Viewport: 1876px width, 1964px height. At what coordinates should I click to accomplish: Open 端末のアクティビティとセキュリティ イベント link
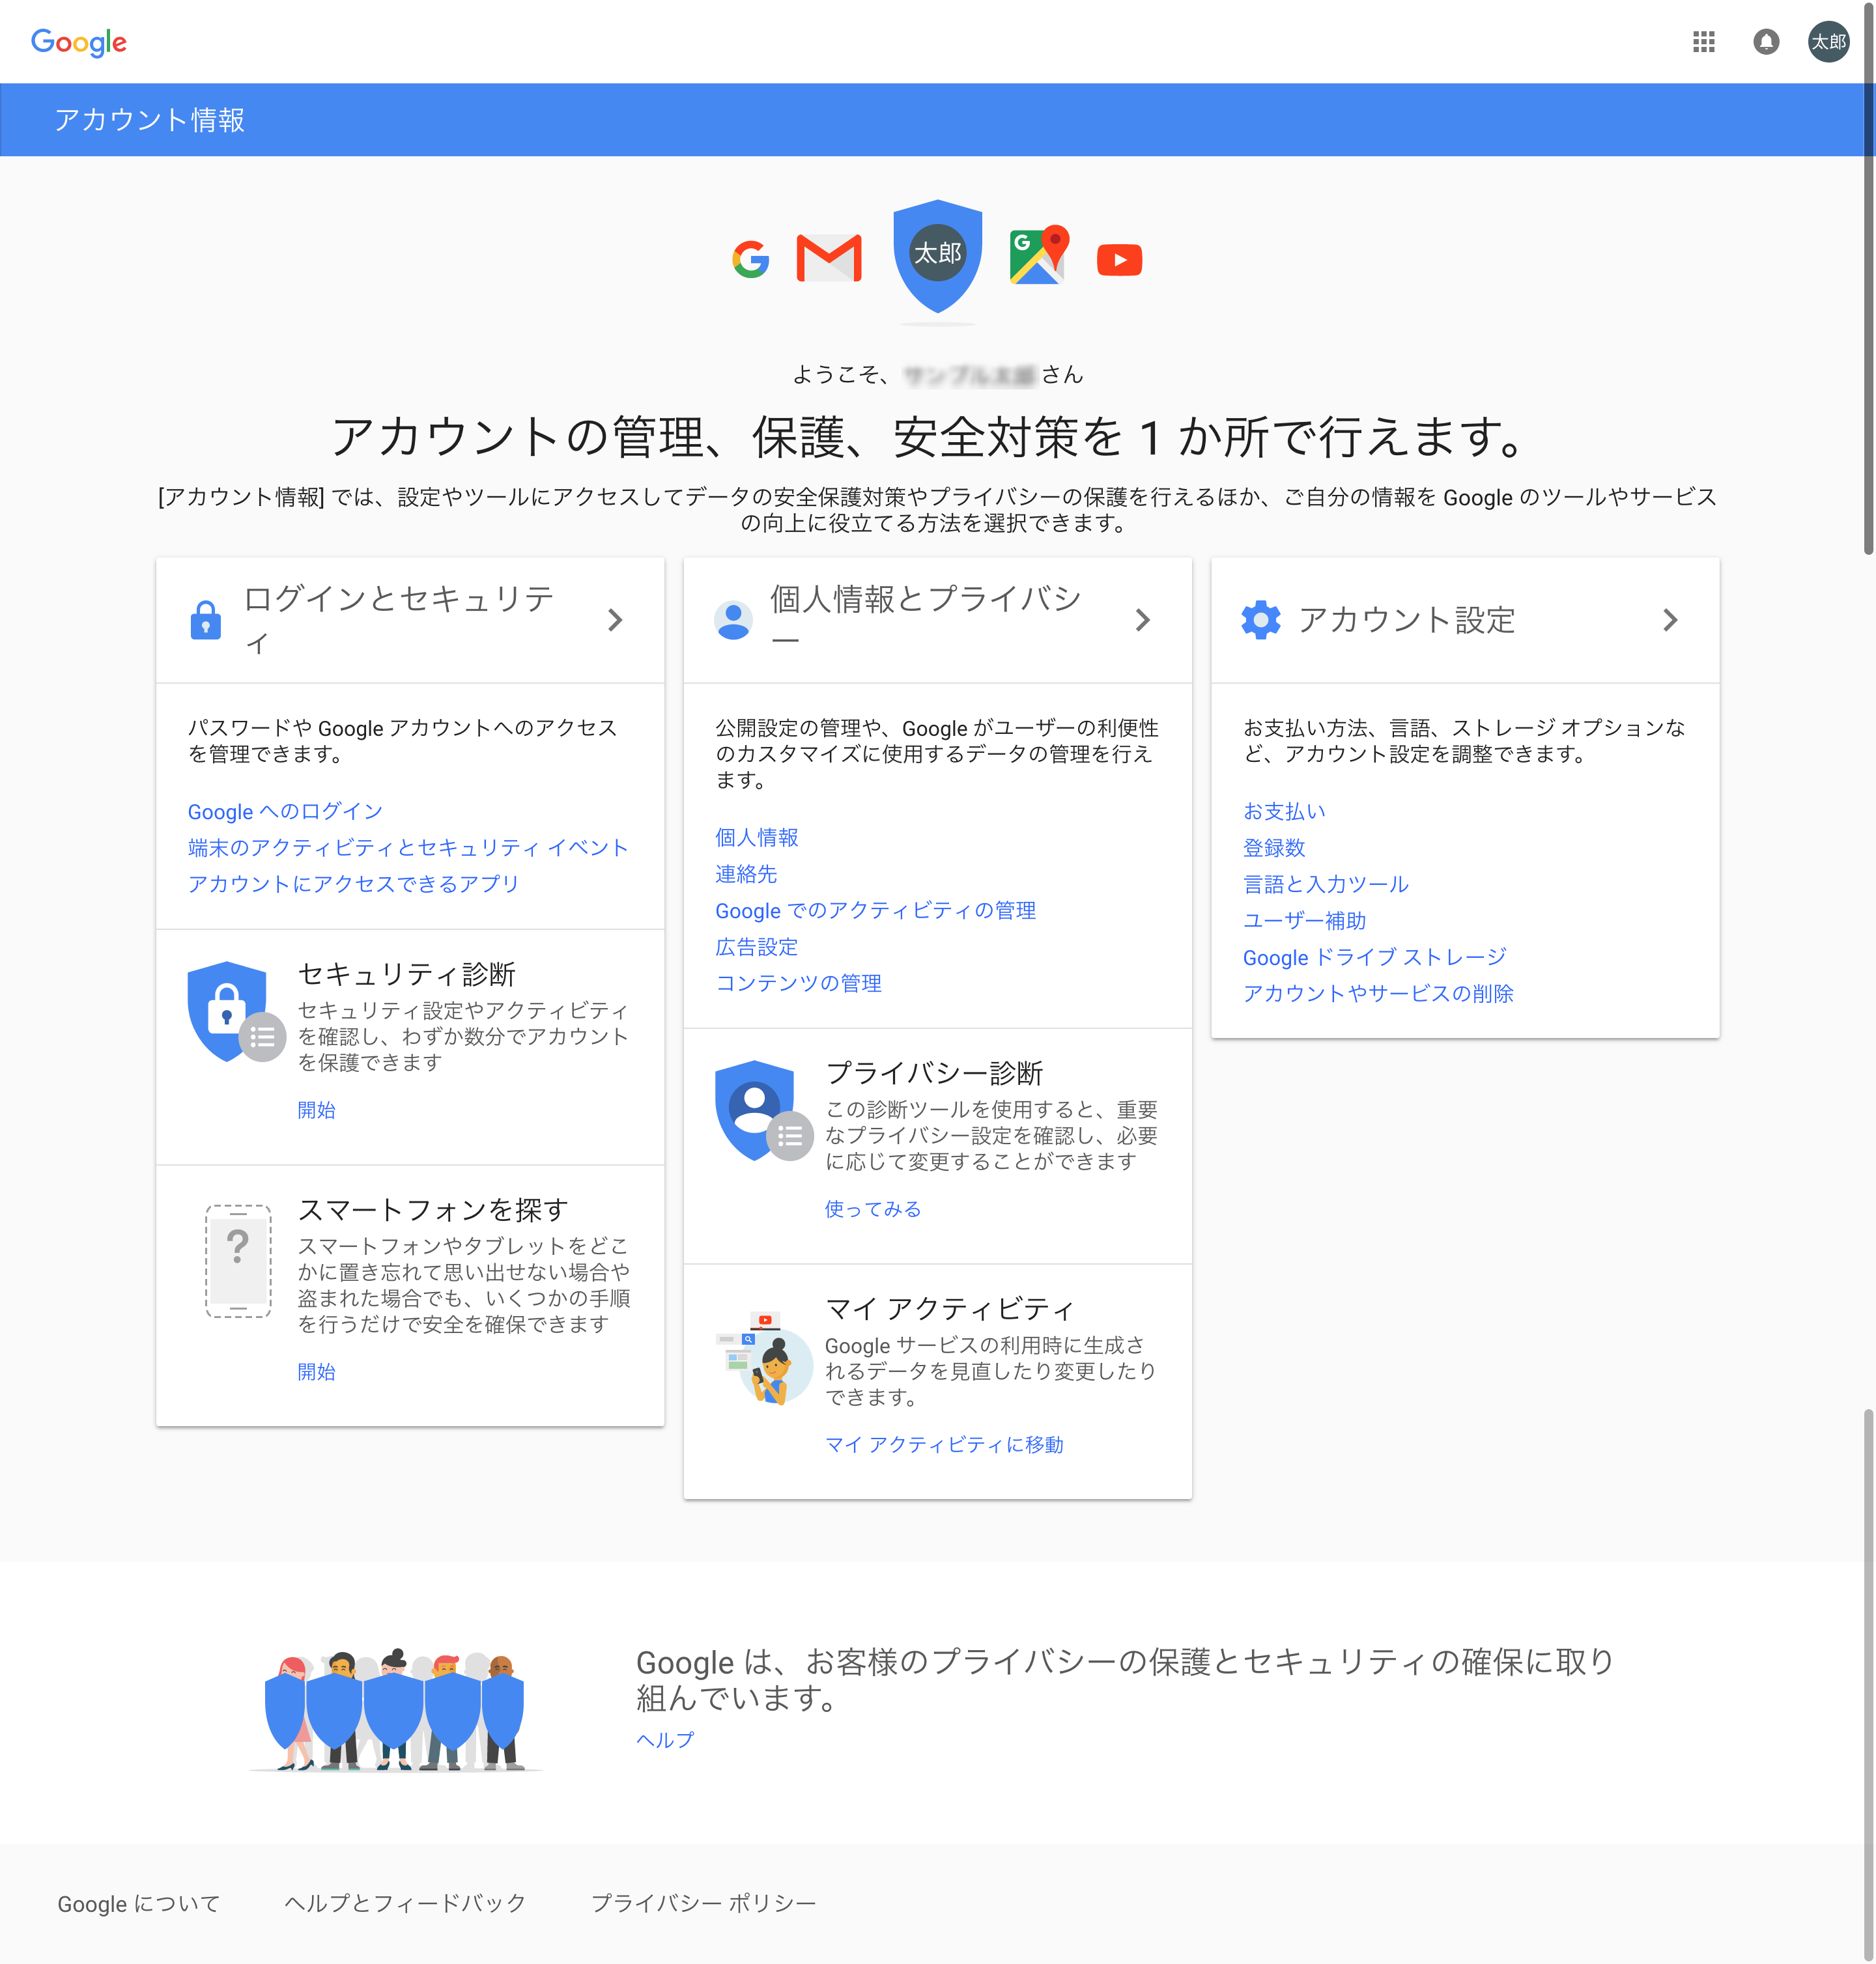click(x=408, y=848)
